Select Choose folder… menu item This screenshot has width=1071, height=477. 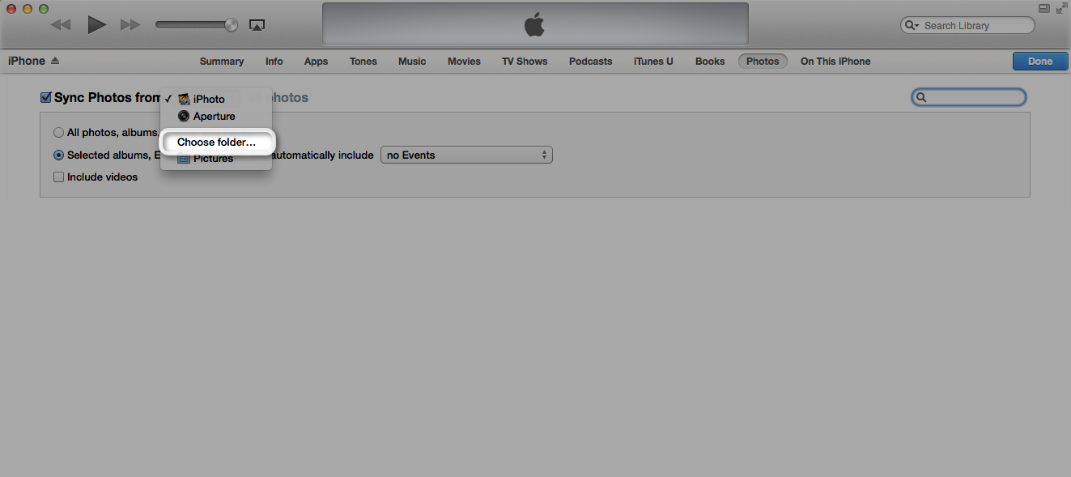216,143
